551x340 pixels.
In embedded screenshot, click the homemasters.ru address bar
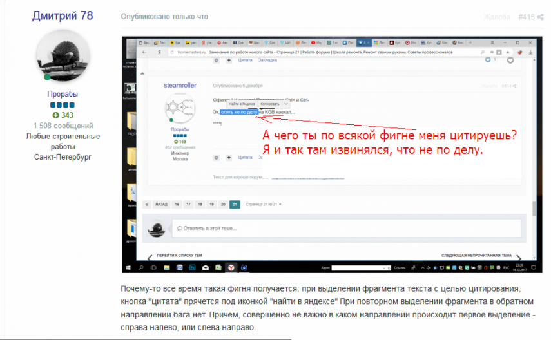point(325,52)
